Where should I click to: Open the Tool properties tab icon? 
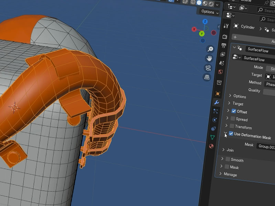click(x=226, y=26)
